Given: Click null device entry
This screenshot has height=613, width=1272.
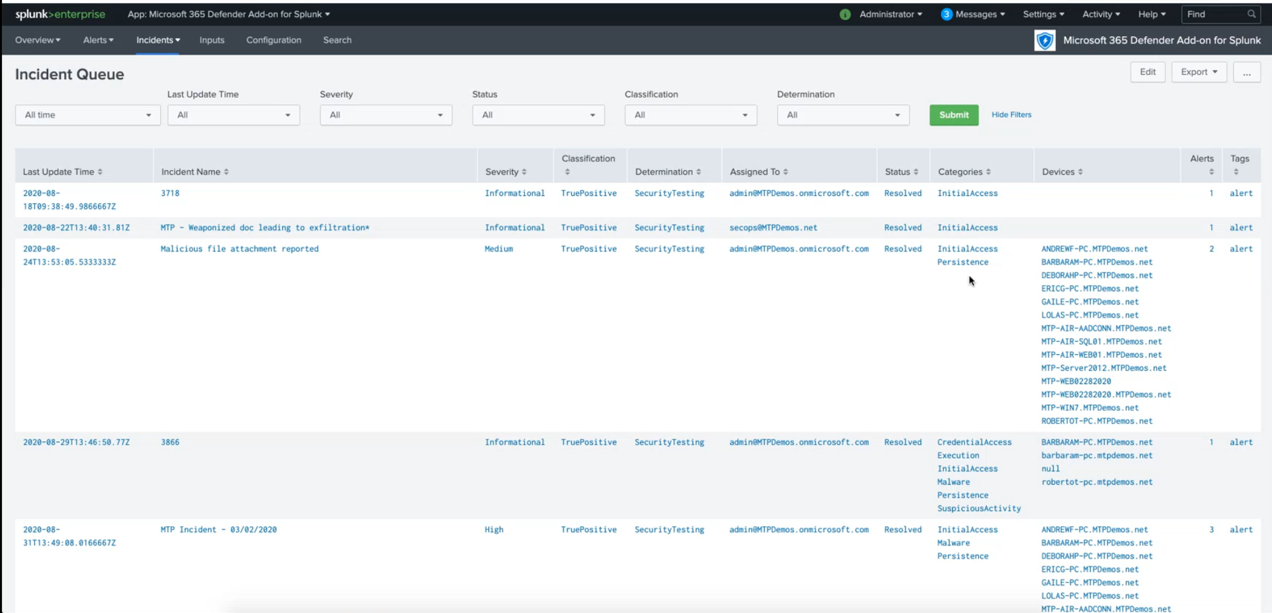Looking at the screenshot, I should 1050,469.
